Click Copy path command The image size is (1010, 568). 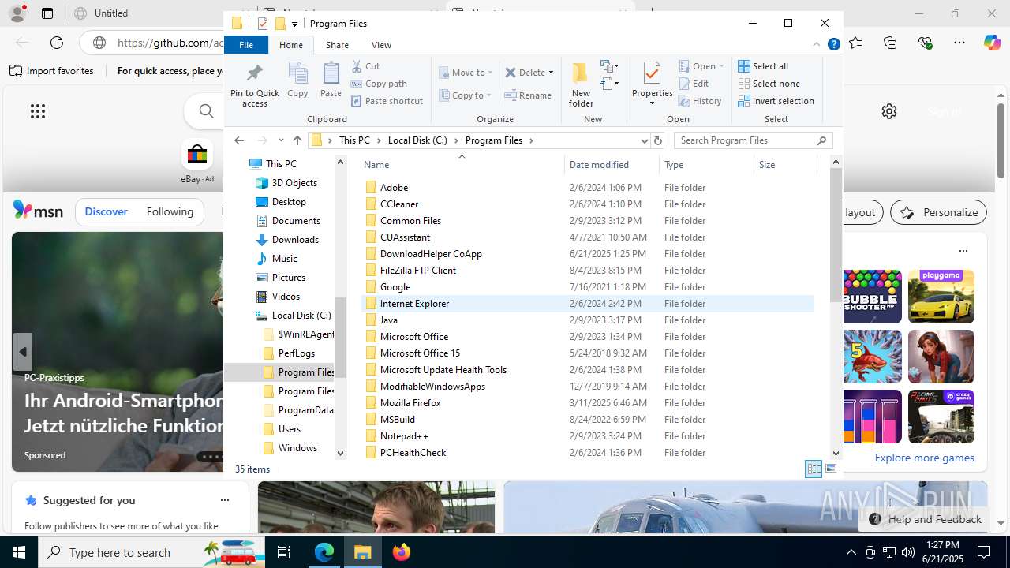380,84
